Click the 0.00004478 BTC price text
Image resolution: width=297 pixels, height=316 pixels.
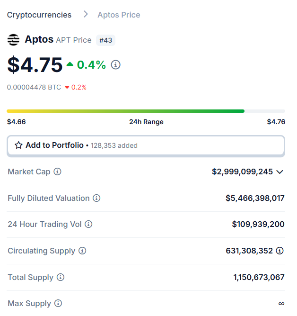(34, 87)
